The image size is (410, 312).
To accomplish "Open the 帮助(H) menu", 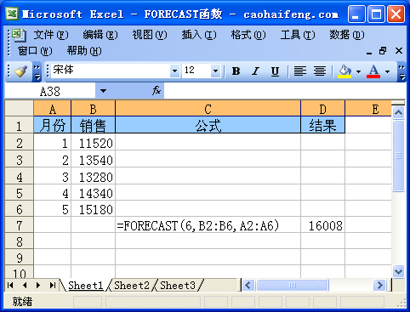I will (84, 51).
